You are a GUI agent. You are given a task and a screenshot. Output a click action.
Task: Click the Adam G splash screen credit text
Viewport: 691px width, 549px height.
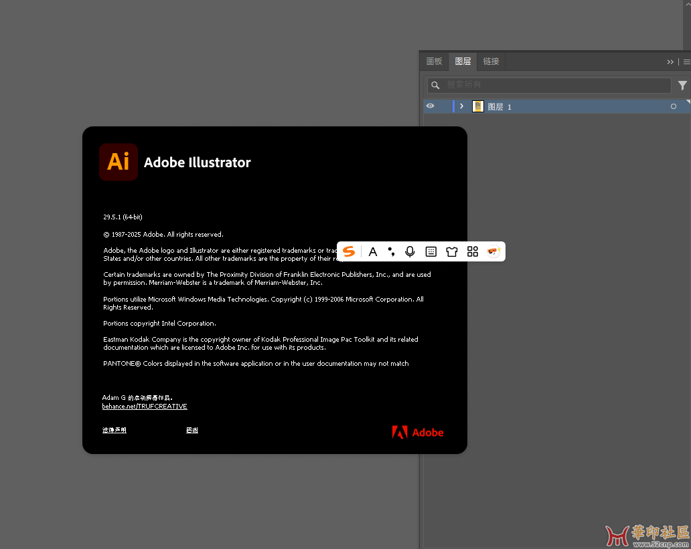pos(137,398)
